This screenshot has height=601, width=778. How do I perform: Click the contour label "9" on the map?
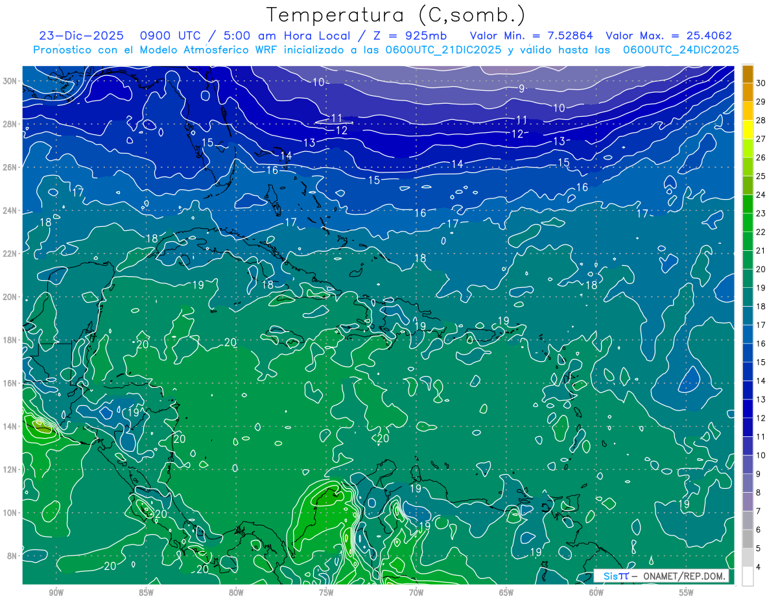pos(522,89)
